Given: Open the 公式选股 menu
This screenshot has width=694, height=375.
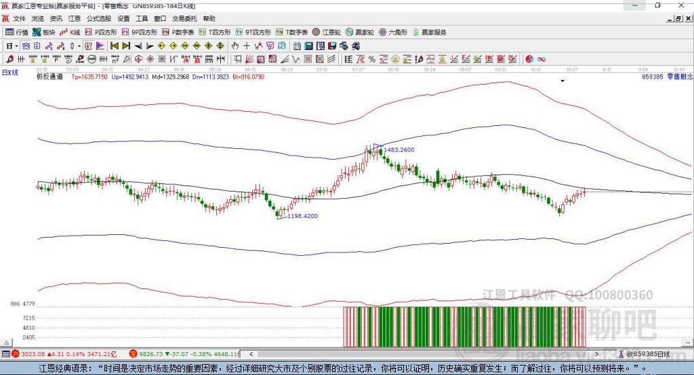Looking at the screenshot, I should (98, 19).
